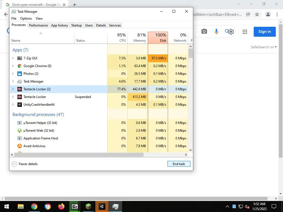Open Firefox from the taskbar
This screenshot has width=283, height=212.
(61, 206)
